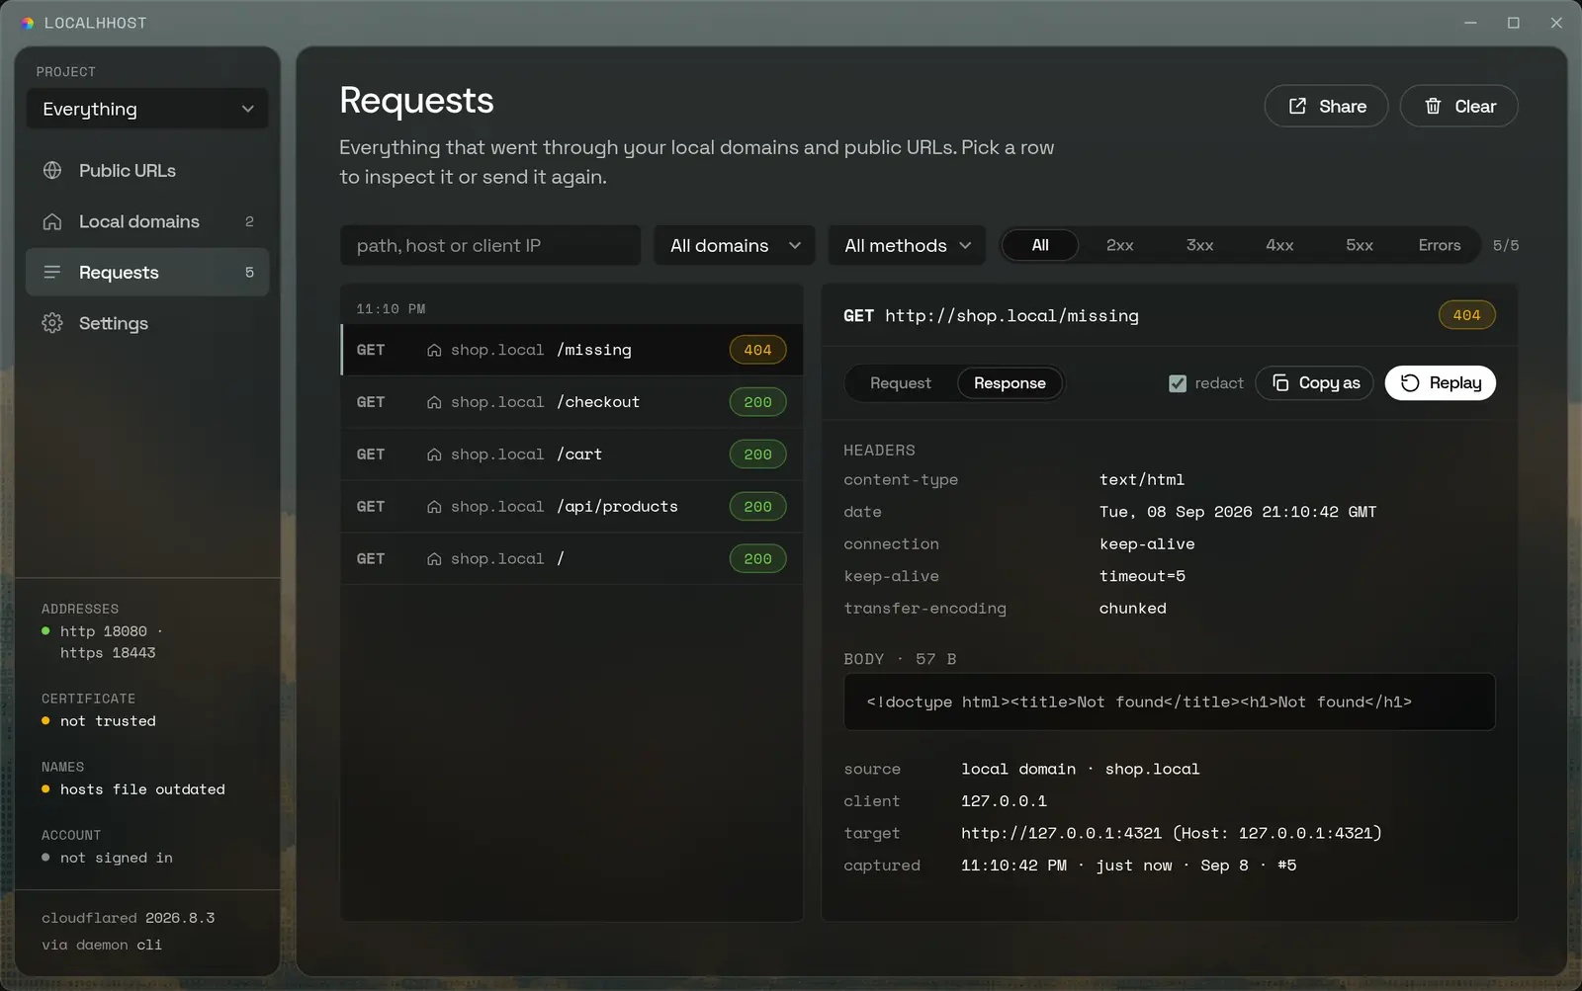This screenshot has width=1582, height=991.
Task: Click the 'not trusted' certificate status
Action: [x=108, y=721]
